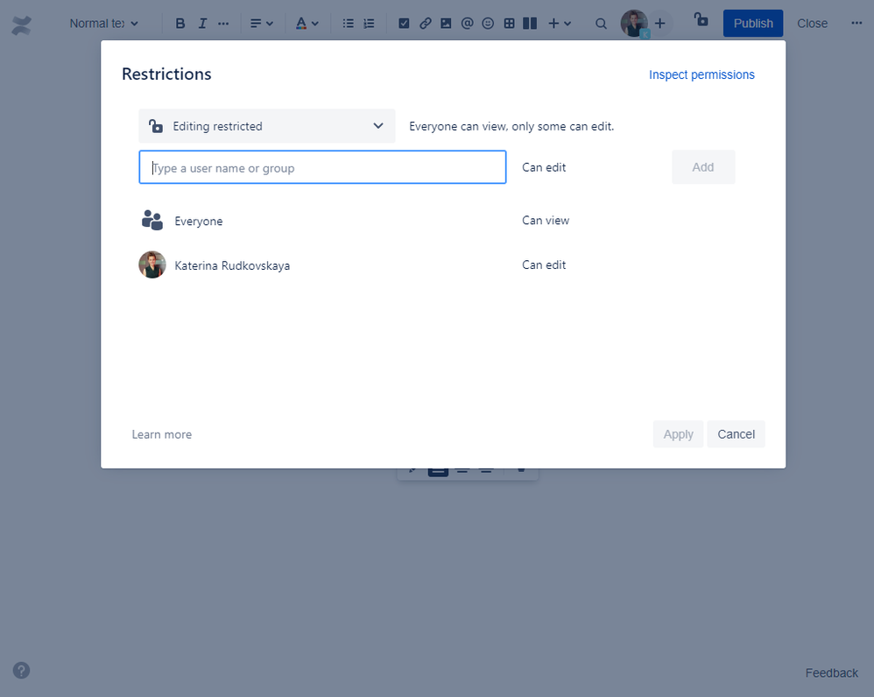Select Katerina Rudkovskaya's name
874x697 pixels.
pyautogui.click(x=232, y=266)
